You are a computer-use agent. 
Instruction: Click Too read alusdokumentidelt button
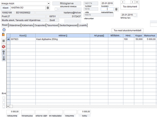click(127, 31)
